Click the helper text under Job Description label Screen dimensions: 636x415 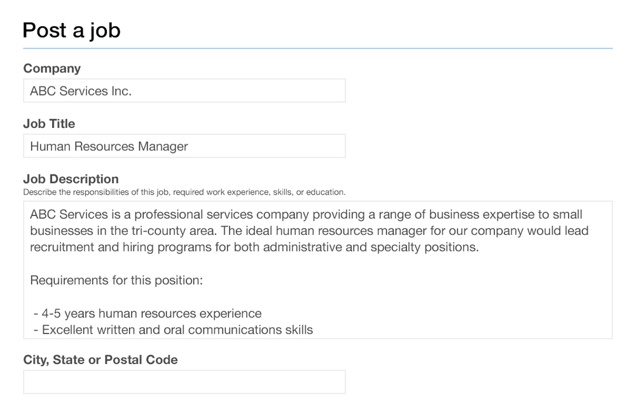(x=184, y=192)
